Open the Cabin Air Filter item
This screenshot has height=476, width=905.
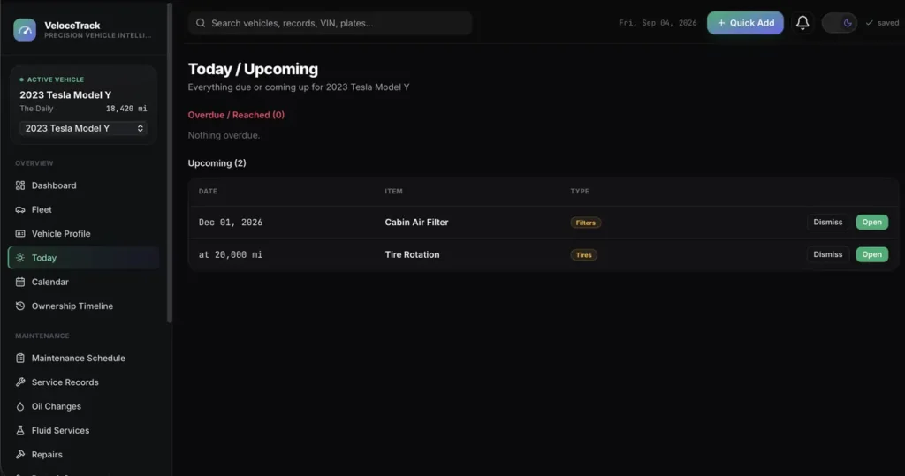(x=871, y=223)
